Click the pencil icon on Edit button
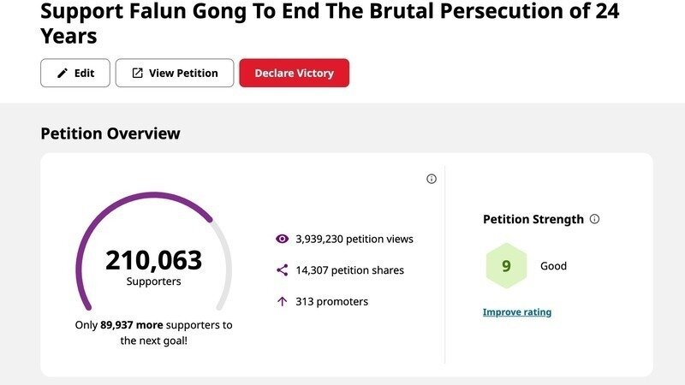 coord(62,74)
